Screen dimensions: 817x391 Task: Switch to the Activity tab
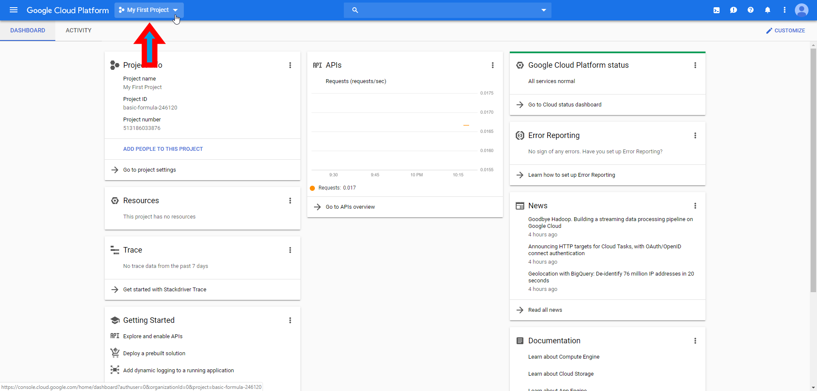78,31
